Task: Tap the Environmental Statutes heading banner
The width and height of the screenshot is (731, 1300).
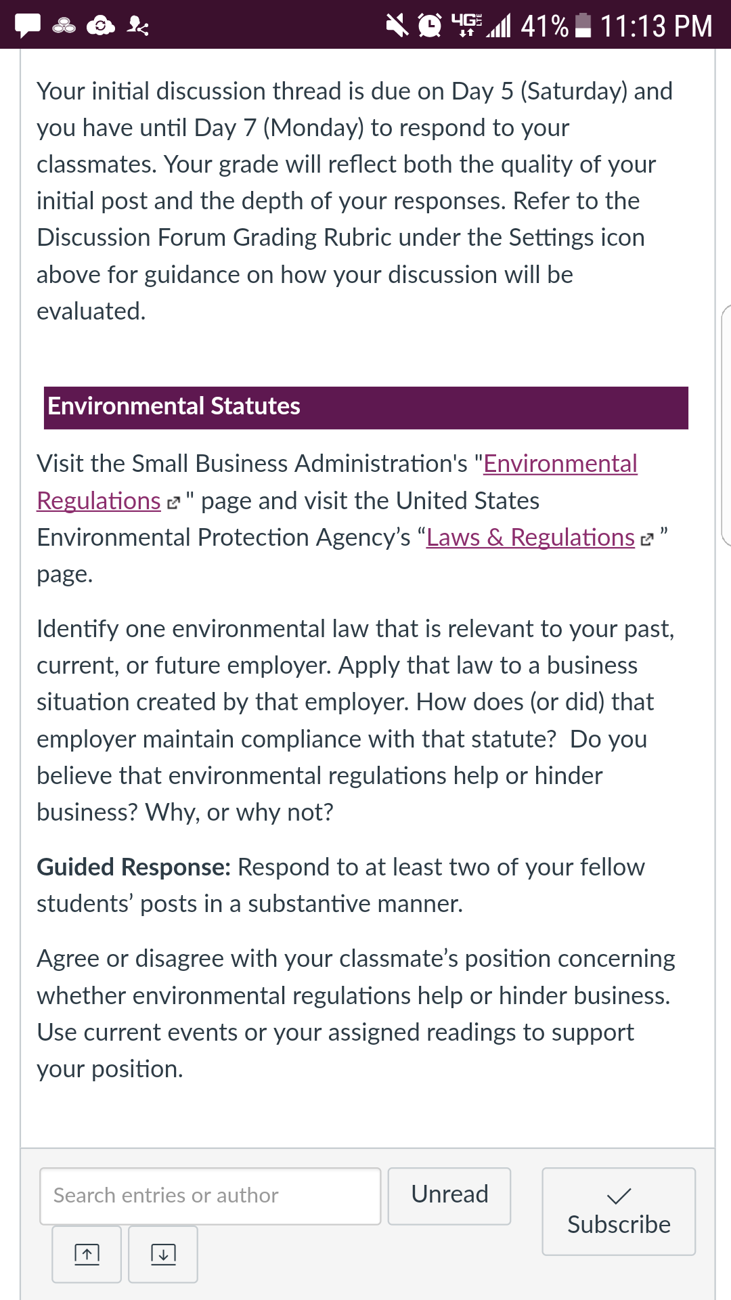Action: (x=366, y=408)
